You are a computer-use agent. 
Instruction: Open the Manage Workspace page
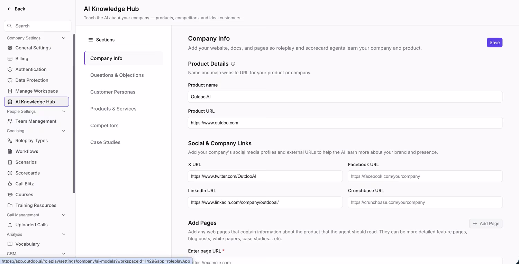pyautogui.click(x=37, y=91)
